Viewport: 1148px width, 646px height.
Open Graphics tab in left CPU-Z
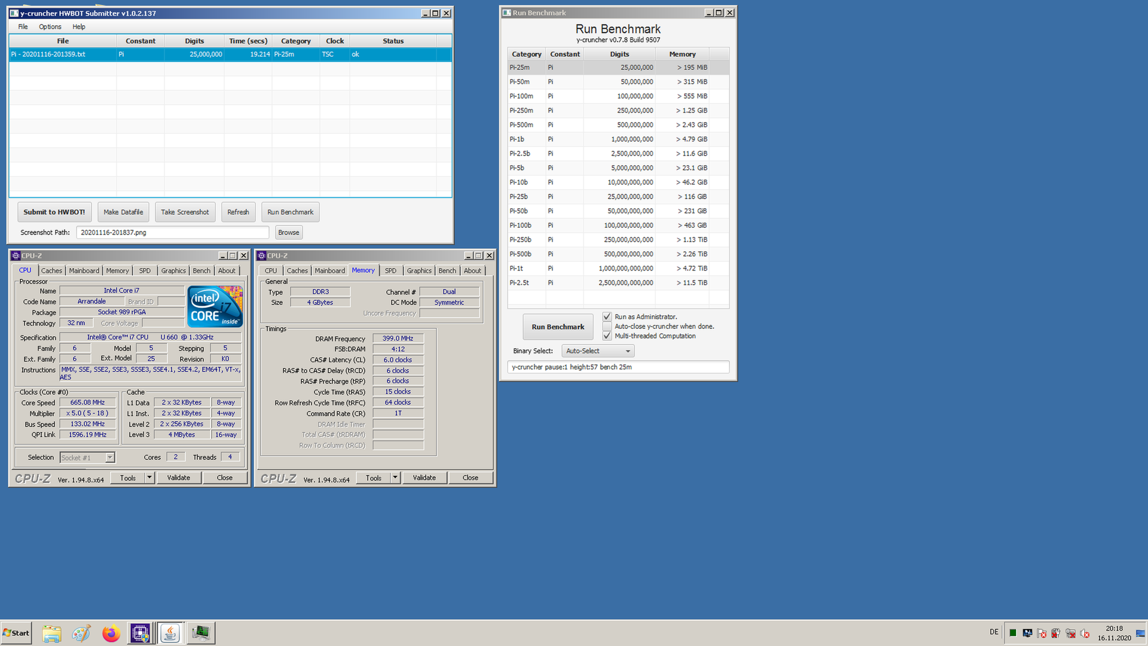coord(173,271)
